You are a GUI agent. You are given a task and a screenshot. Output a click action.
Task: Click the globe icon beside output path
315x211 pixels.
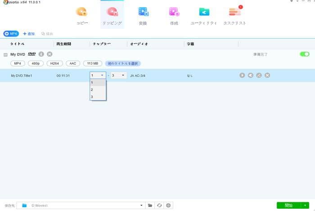coord(168,205)
